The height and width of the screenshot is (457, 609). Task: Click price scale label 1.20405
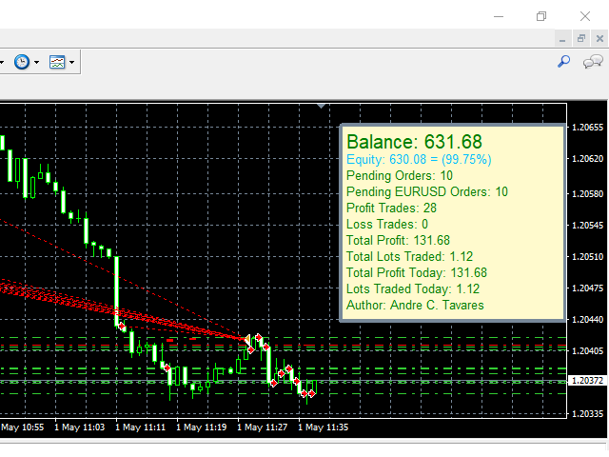coord(588,351)
